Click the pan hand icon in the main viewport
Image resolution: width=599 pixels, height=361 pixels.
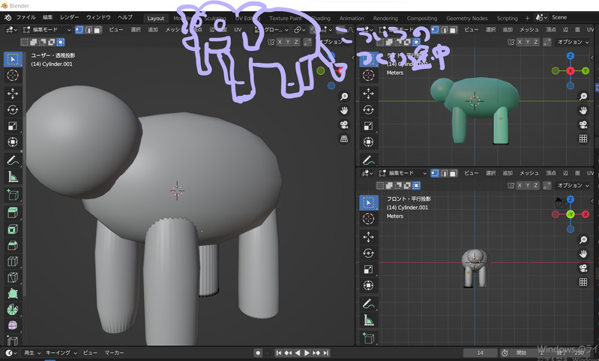coord(344,111)
